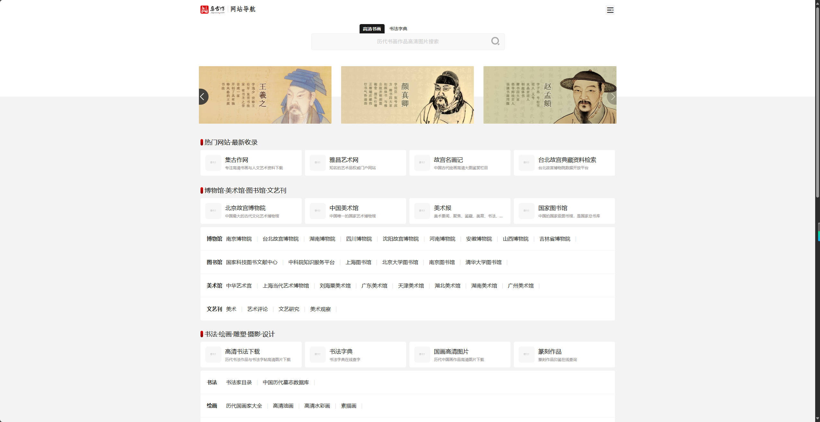Click the carousel right navigation arrow
This screenshot has height=422, width=820.
tap(612, 96)
